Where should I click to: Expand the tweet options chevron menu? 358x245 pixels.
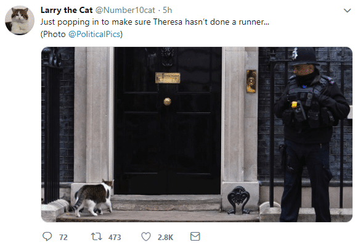(347, 10)
